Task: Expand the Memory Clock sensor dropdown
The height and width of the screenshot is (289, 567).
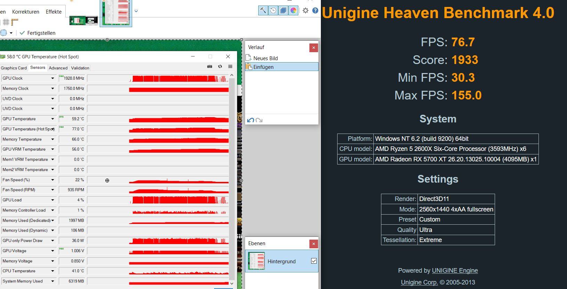Action: (52, 88)
